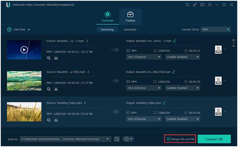Image resolution: width=238 pixels, height=147 pixels.
Task: Click MP4 format icon for Beautiful Ani...enery - 1.mp4
Action: (x=218, y=50)
